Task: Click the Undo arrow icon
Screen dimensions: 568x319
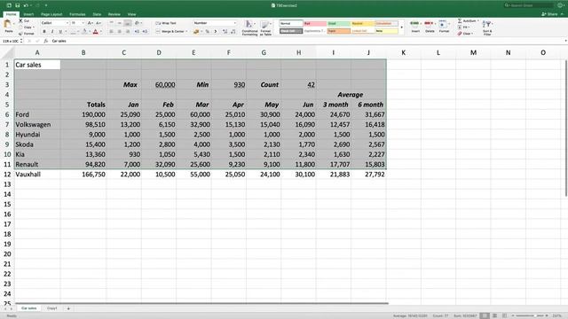Action: tap(26, 5)
